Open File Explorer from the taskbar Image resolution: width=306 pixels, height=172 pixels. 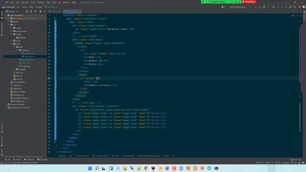(x=125, y=168)
